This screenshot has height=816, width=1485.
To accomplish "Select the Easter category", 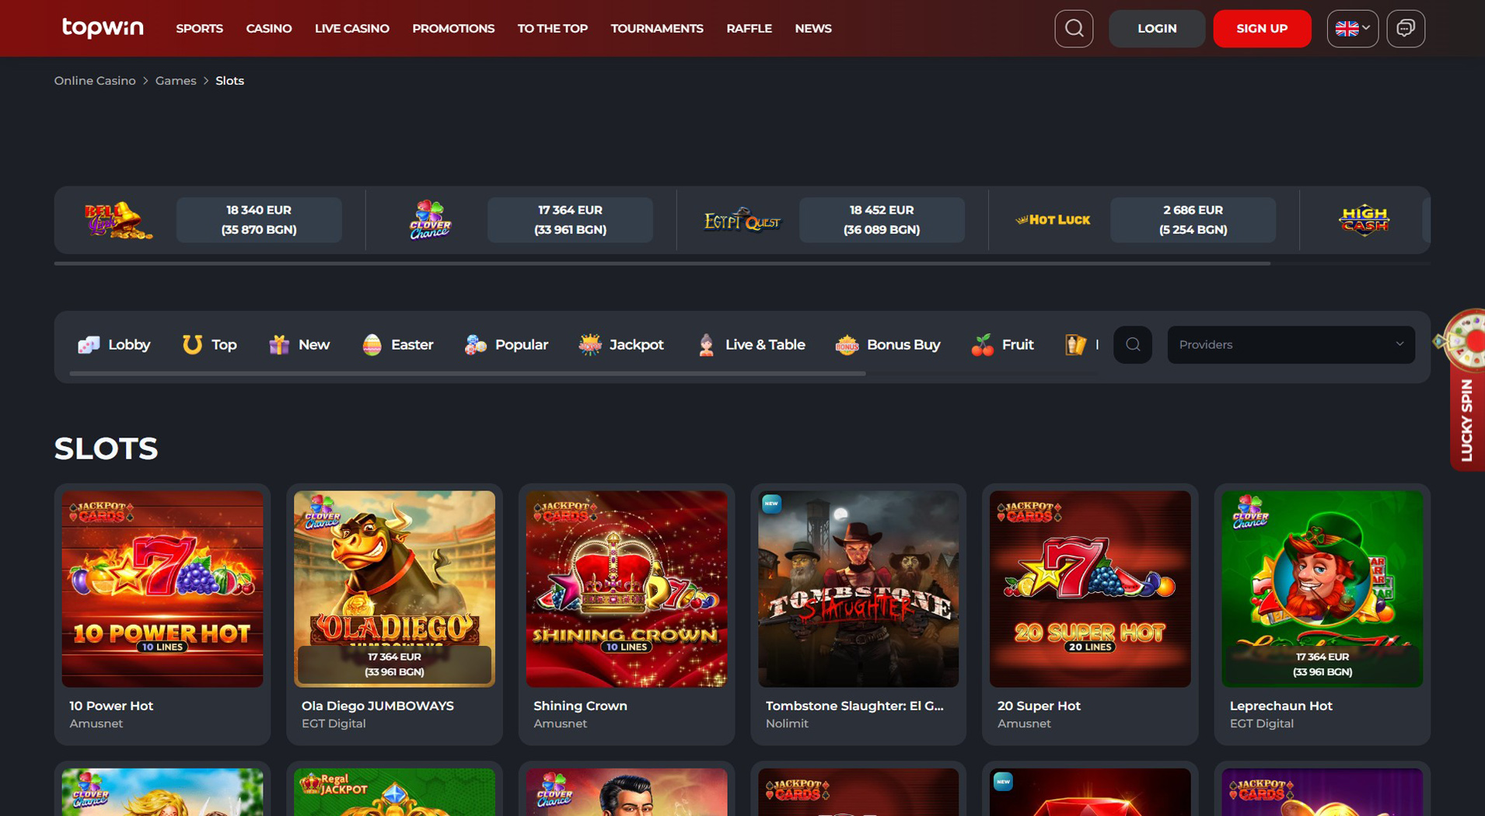I will click(397, 344).
